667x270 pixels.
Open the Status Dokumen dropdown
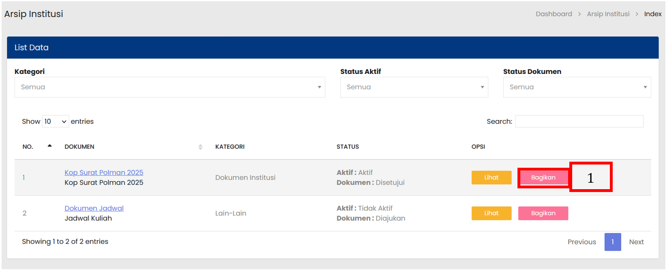click(x=577, y=87)
